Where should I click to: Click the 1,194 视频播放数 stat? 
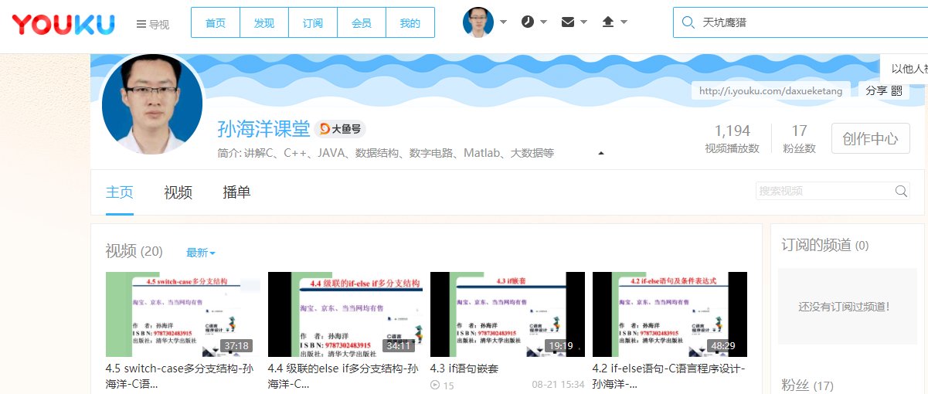(733, 139)
